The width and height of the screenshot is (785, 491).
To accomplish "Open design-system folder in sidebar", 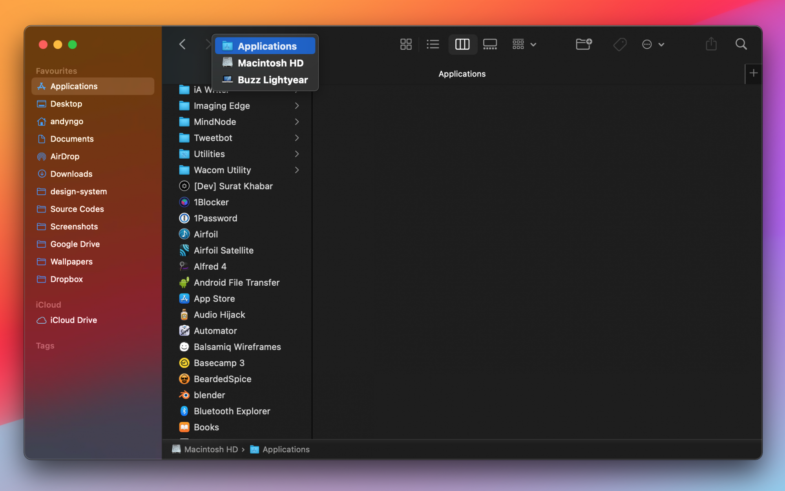I will point(93,192).
